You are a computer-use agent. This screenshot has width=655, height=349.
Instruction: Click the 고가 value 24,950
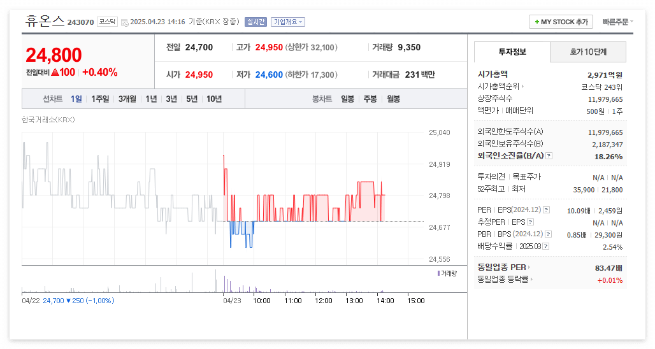pos(269,48)
